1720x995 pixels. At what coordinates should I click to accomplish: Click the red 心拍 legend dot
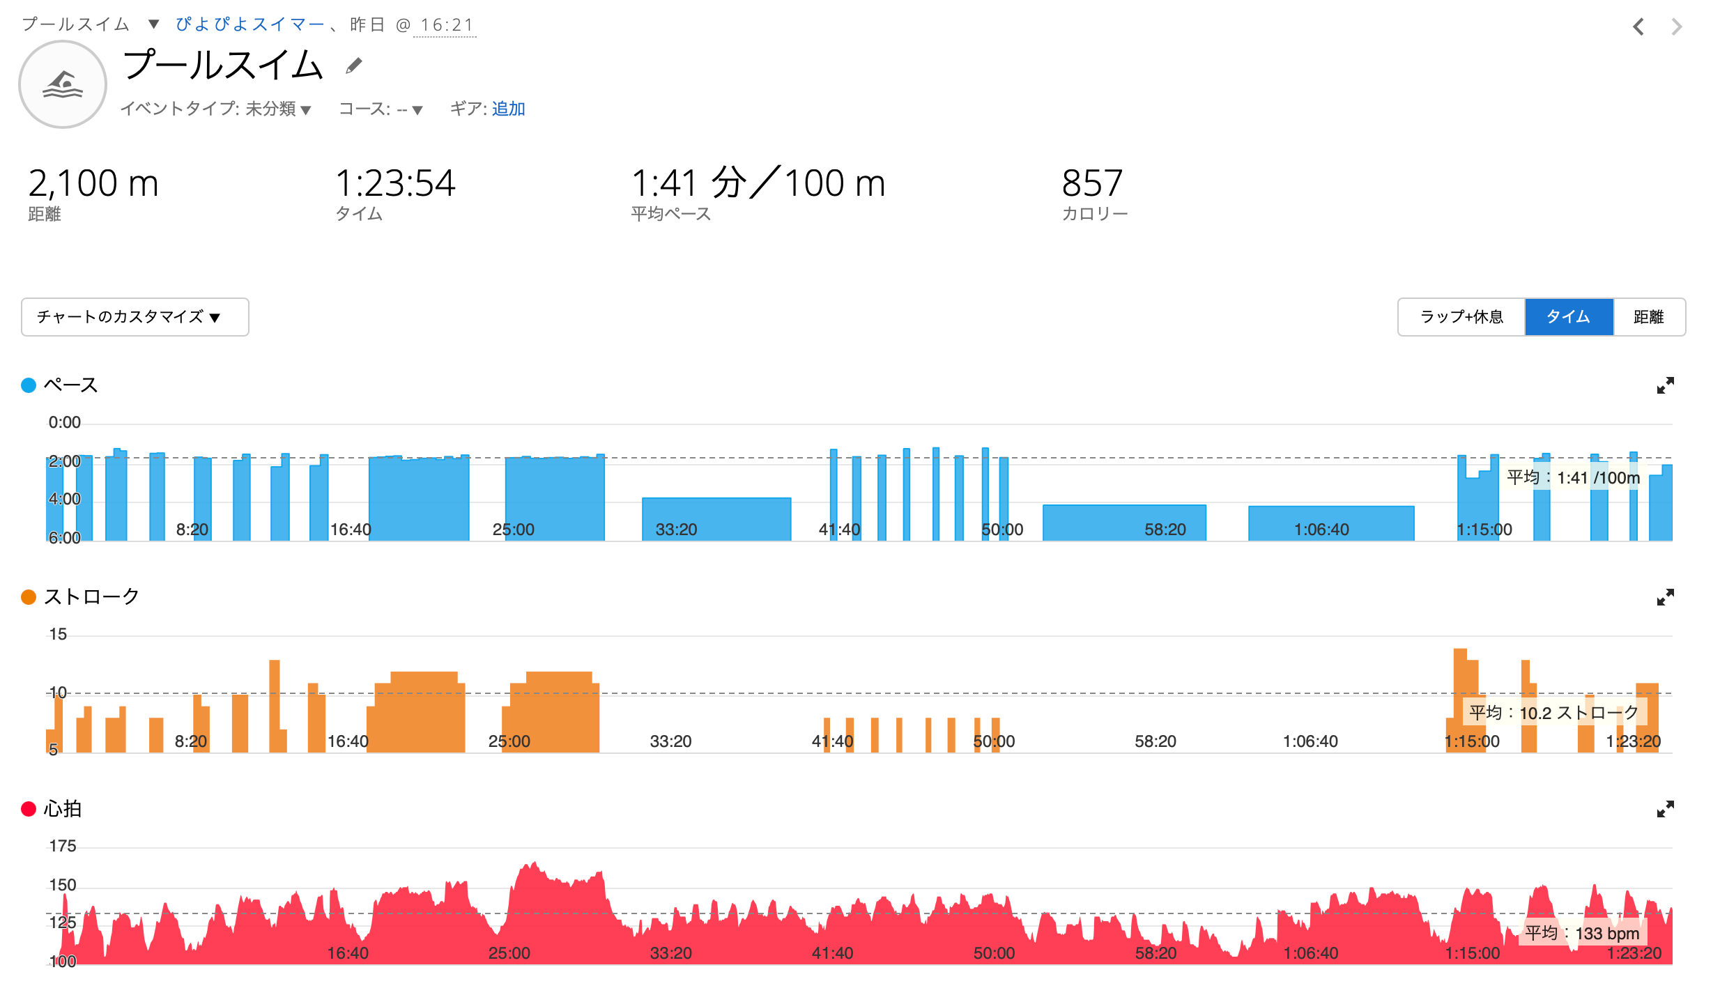tap(29, 809)
